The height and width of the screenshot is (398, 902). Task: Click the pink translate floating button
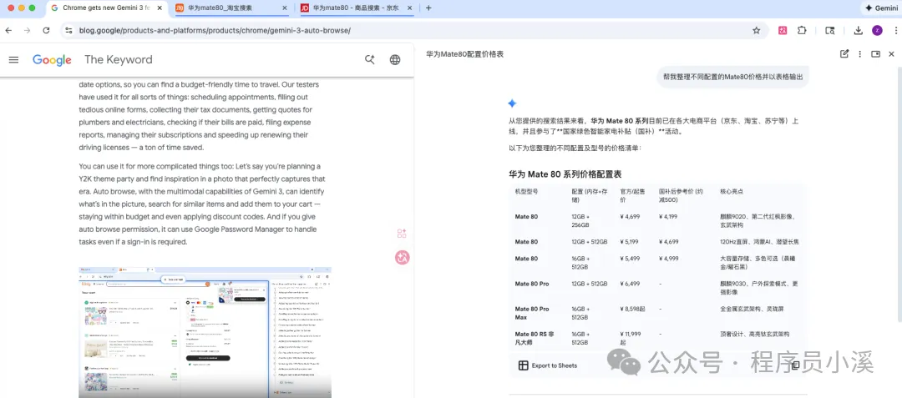click(402, 258)
